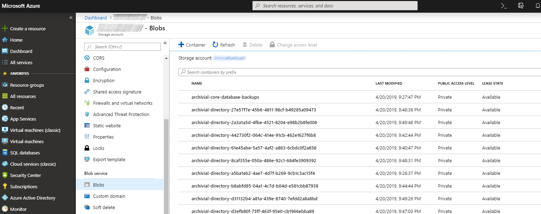Click LEASE STATE column header
The image size is (541, 214).
tap(493, 84)
